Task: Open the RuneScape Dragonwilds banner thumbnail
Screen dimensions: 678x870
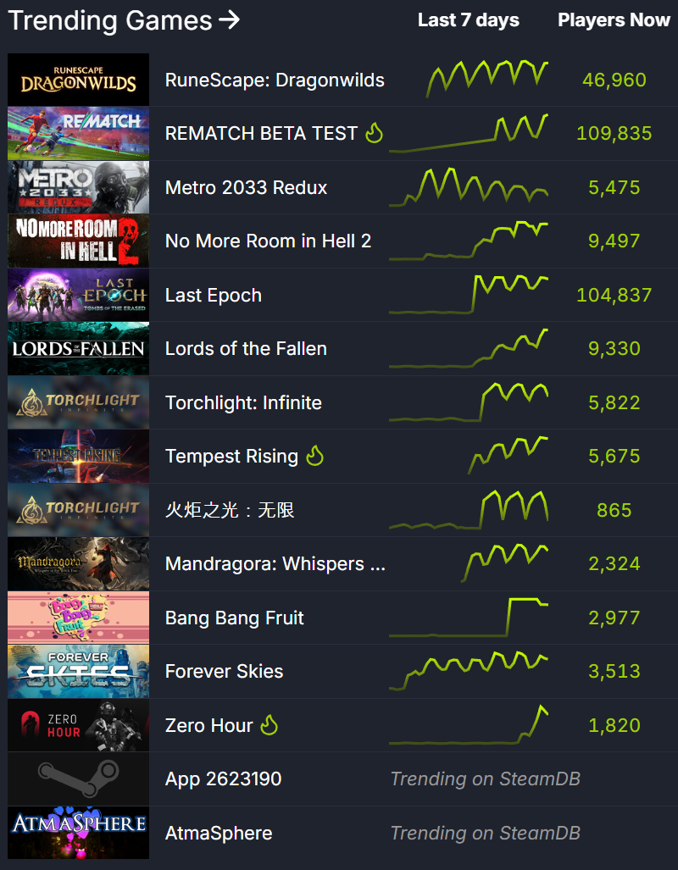Action: 78,80
